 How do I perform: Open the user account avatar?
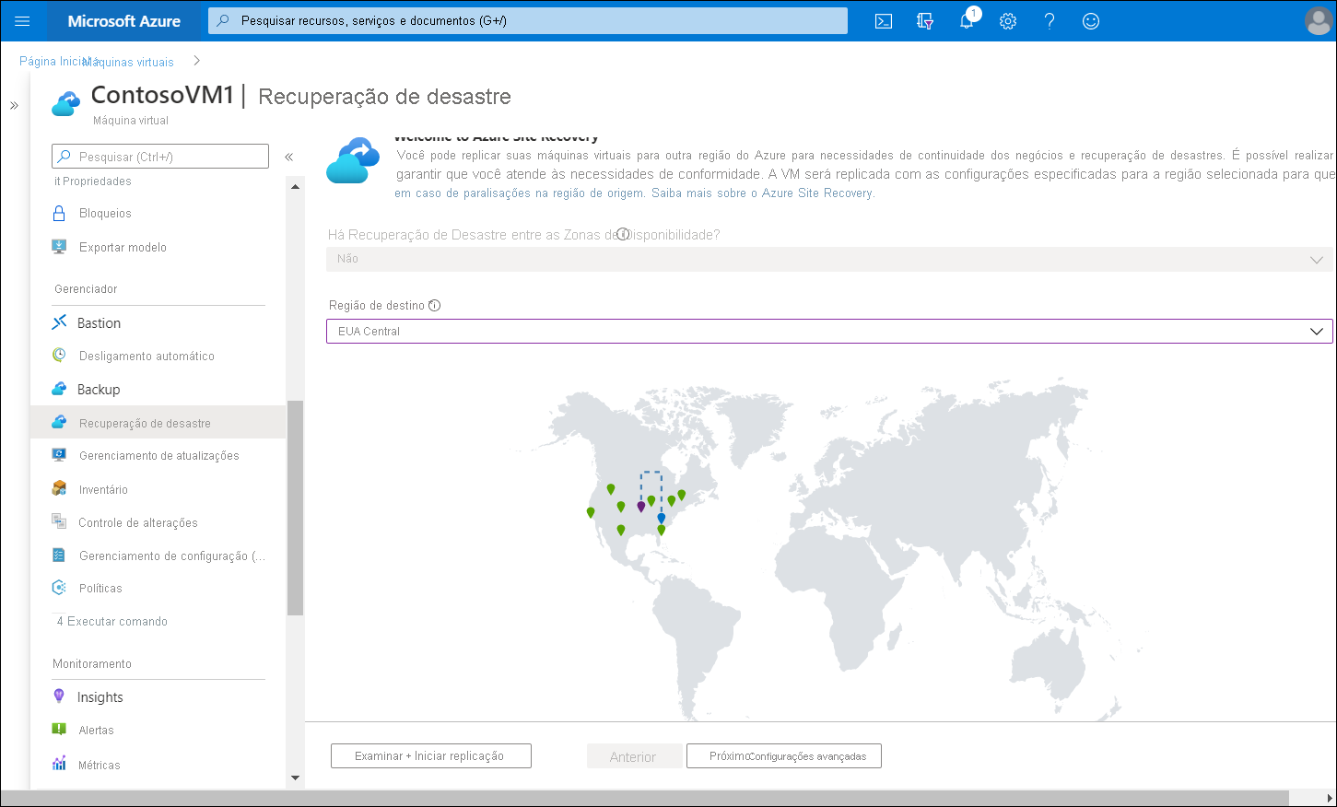(x=1319, y=21)
